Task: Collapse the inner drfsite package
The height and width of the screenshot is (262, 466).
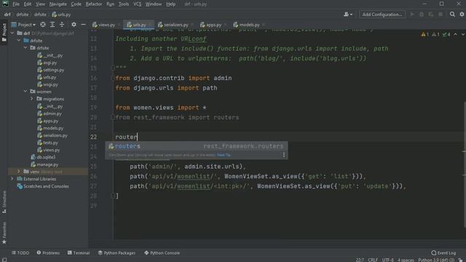Action: tap(25, 48)
